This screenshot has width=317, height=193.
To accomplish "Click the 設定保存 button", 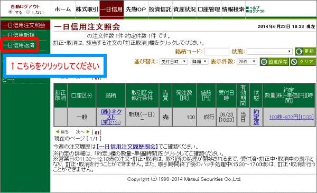I will 274,62.
